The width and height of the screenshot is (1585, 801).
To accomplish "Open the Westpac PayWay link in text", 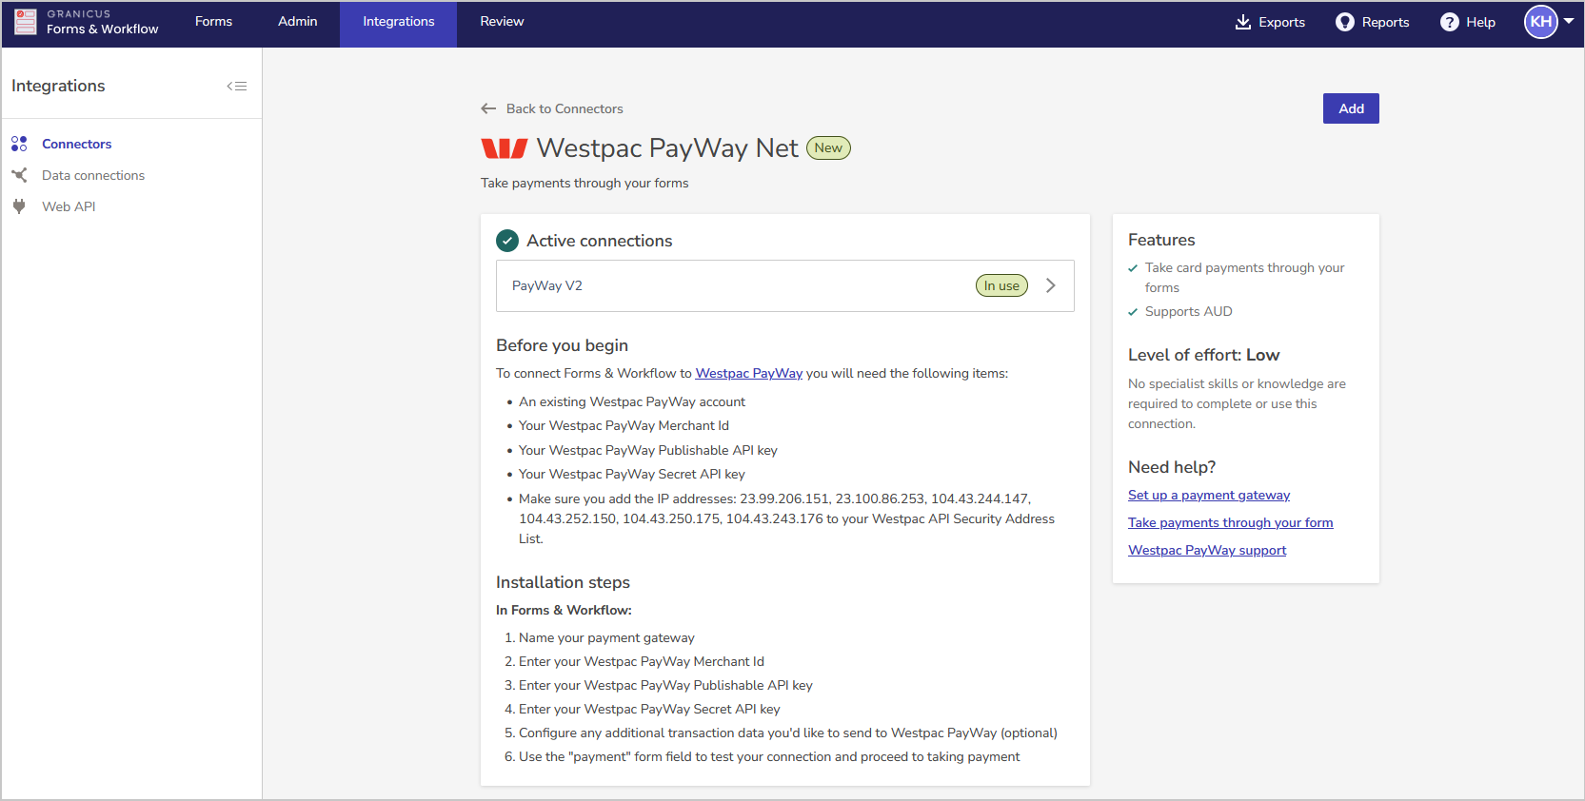I will click(748, 374).
